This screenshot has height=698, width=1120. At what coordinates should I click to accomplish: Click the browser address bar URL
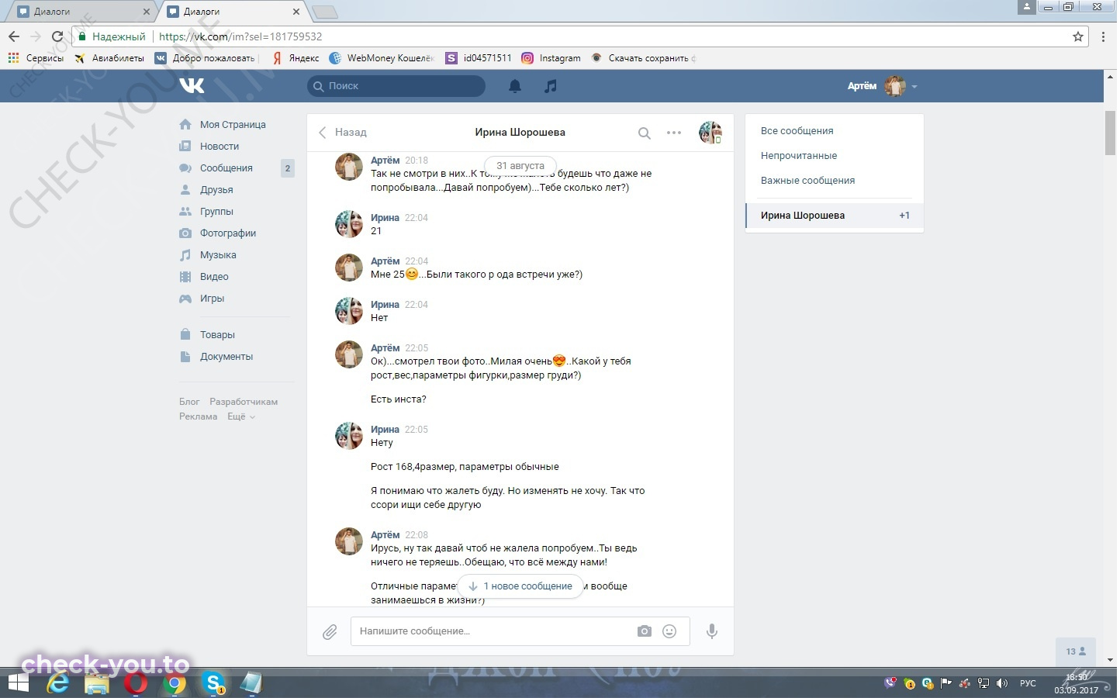[240, 36]
